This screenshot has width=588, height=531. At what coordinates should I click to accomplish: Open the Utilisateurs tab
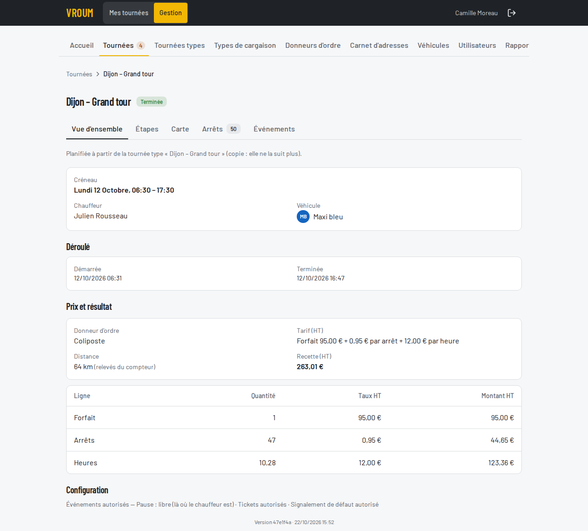pos(477,46)
